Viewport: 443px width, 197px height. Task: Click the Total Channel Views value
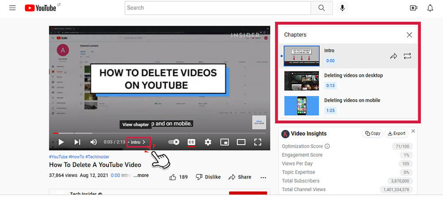(x=396, y=189)
